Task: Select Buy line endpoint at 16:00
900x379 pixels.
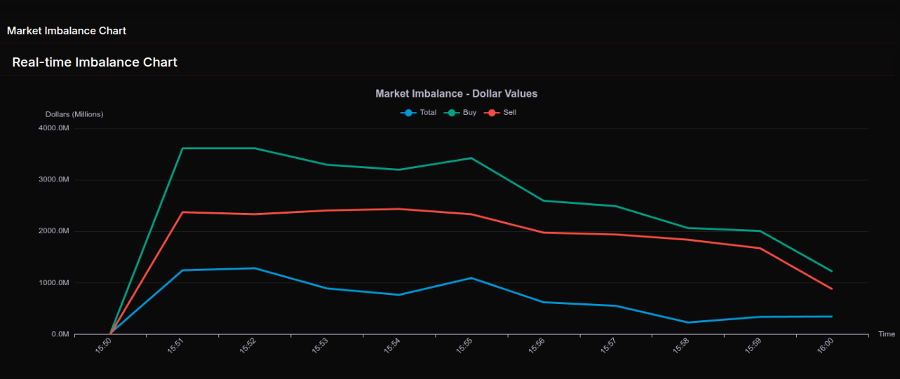Action: click(832, 271)
